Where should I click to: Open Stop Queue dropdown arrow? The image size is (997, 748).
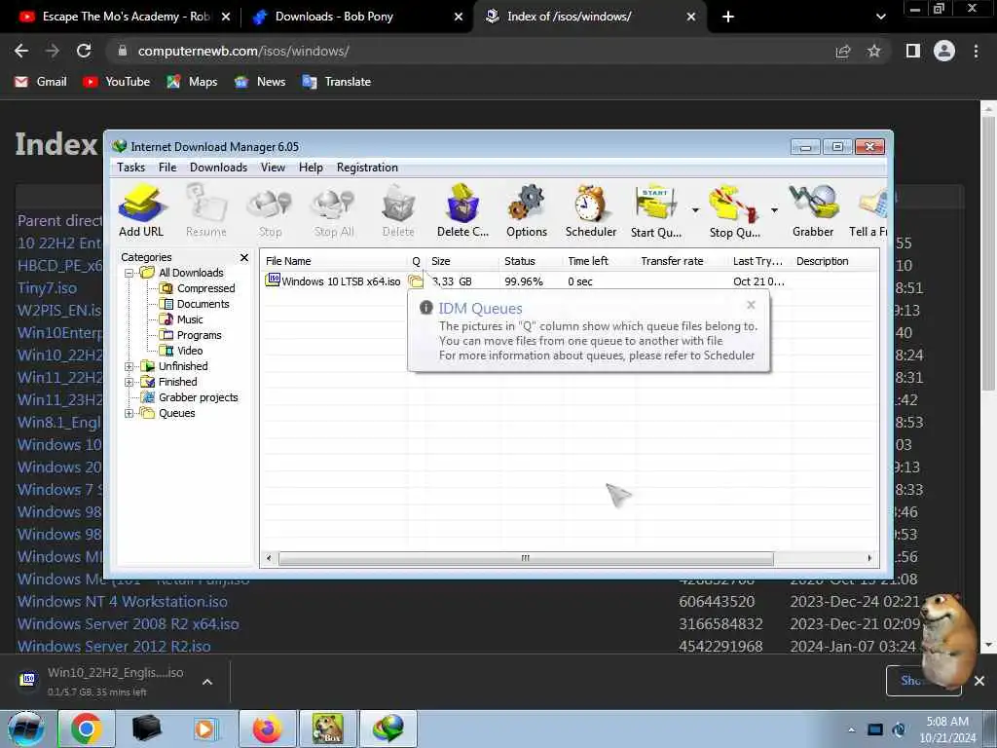774,210
